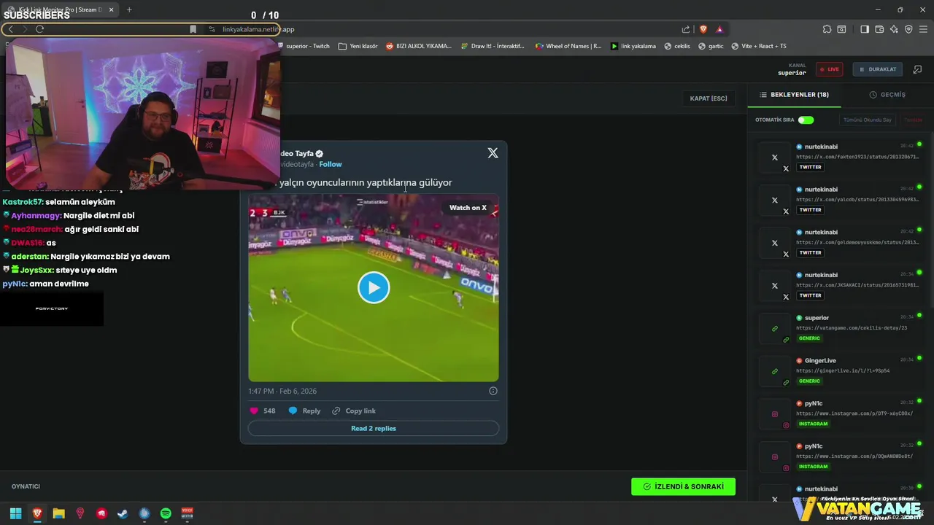Viewport: 934px width, 525px height.
Task: Click the pop-out icon next to DURAKLAT
Action: (917, 69)
